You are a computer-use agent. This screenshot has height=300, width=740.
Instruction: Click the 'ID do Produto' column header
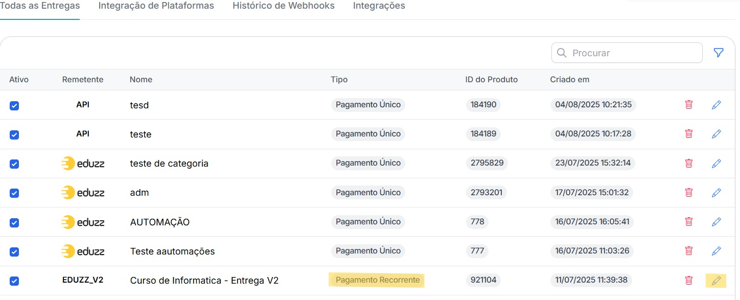pyautogui.click(x=491, y=80)
